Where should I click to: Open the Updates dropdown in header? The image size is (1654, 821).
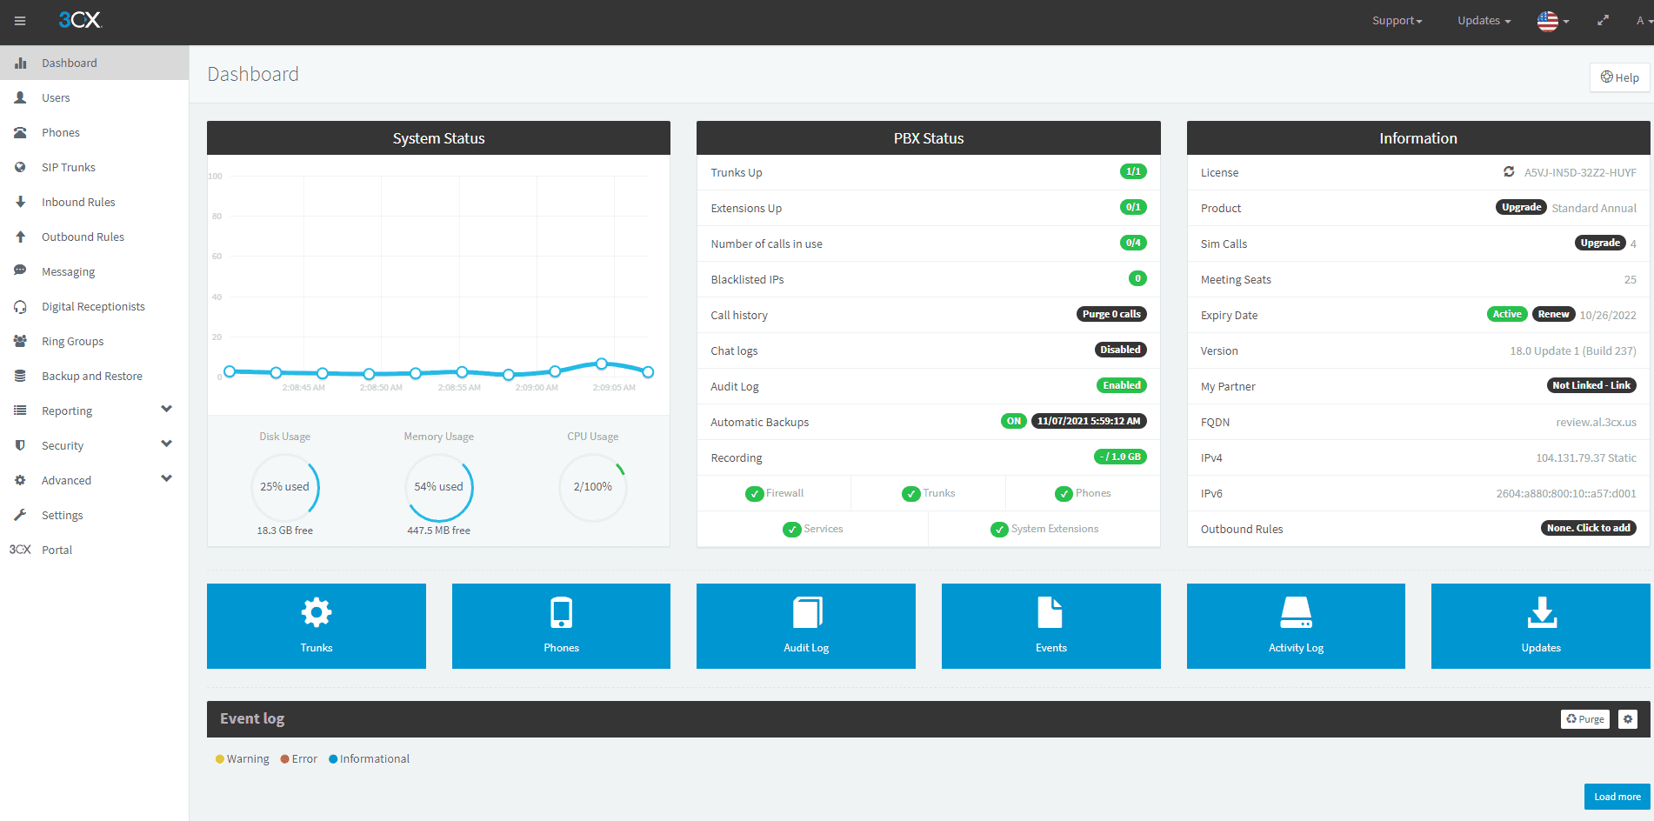(x=1484, y=21)
